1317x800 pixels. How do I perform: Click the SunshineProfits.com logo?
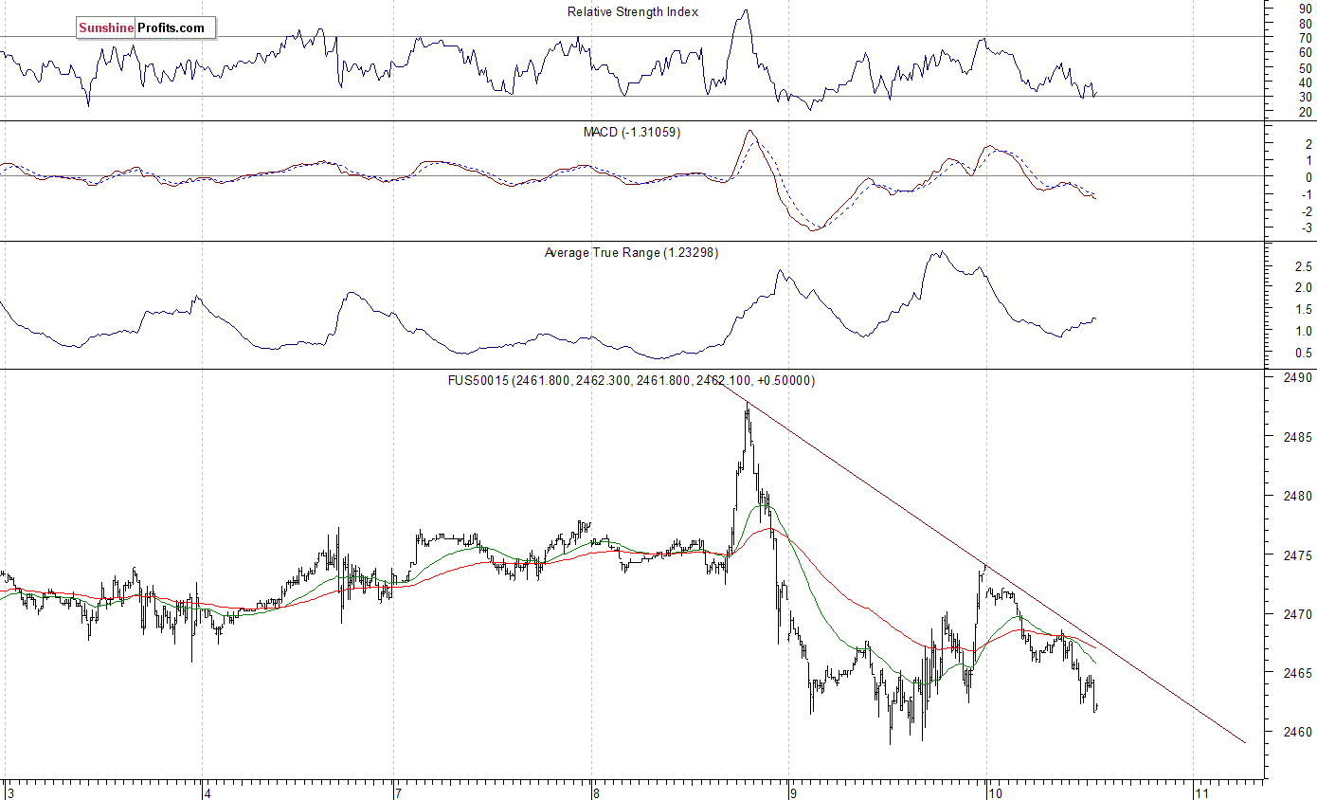click(x=147, y=28)
